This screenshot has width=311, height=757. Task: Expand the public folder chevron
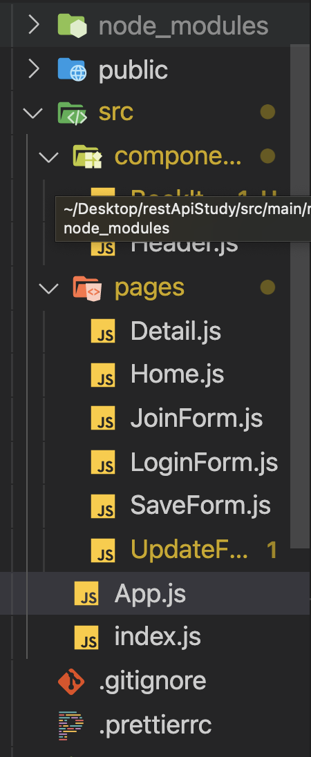pos(33,69)
